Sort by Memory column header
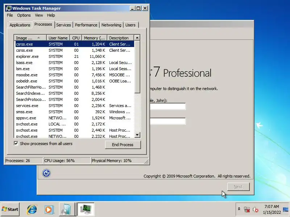Image resolution: width=290 pixels, height=217 pixels. (95, 38)
